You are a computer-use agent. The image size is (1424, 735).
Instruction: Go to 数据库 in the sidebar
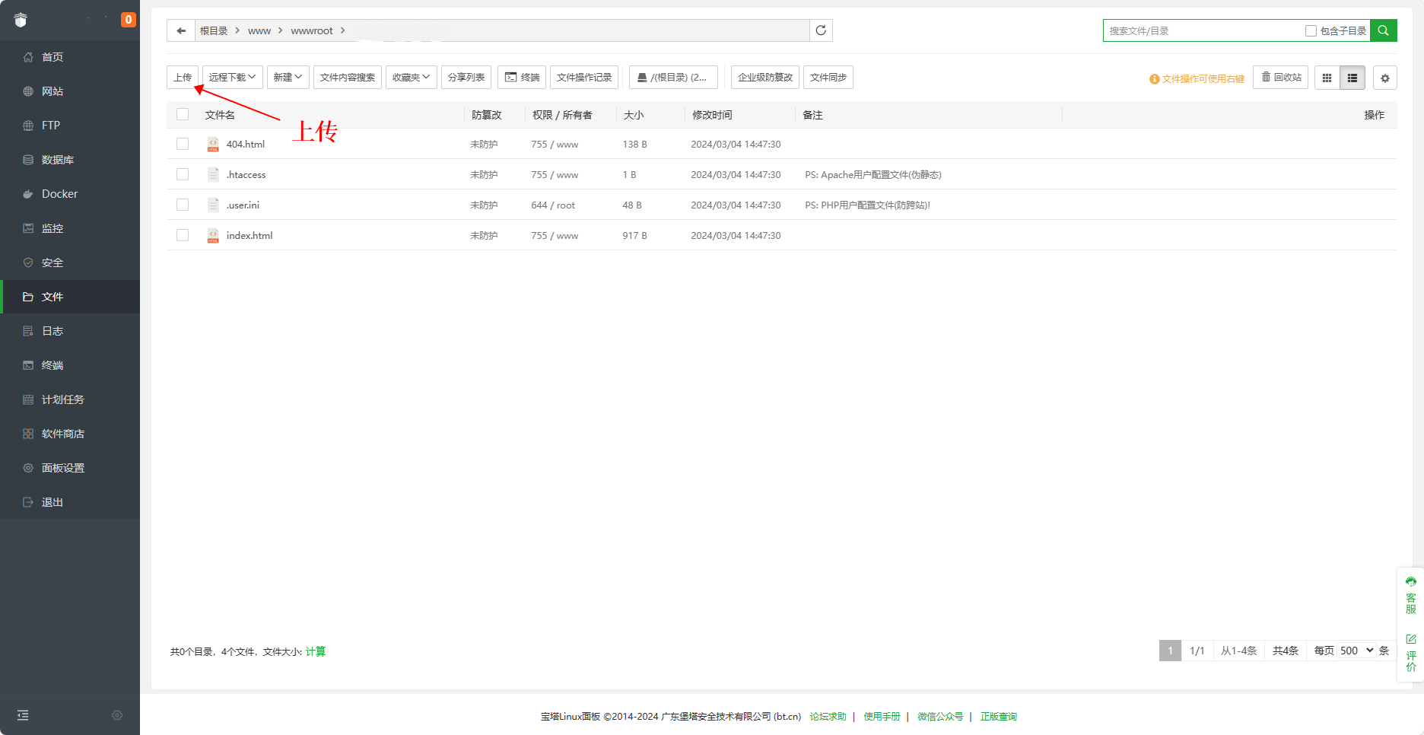[x=58, y=160]
